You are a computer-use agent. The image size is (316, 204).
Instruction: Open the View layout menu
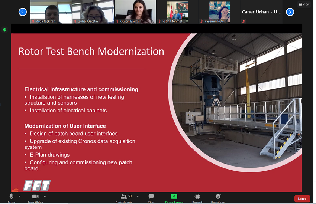(304, 4)
